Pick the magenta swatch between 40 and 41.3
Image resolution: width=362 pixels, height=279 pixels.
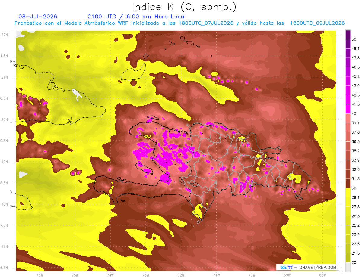(348, 109)
